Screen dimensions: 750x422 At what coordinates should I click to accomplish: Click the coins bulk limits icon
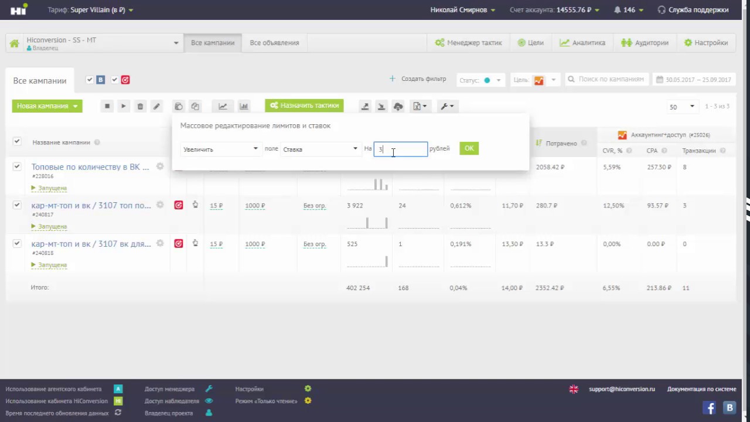179,106
